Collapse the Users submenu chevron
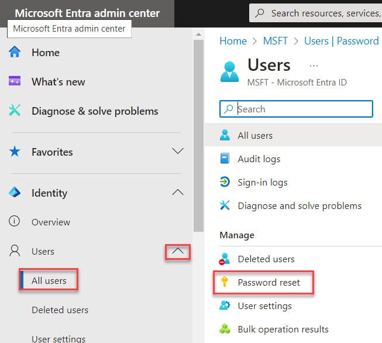The image size is (382, 343). [178, 251]
